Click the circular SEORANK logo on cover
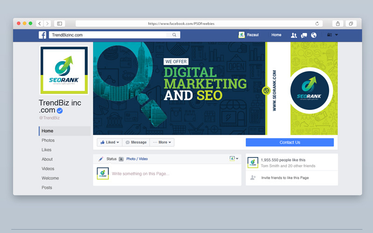This screenshot has width=373, height=233. pyautogui.click(x=310, y=90)
